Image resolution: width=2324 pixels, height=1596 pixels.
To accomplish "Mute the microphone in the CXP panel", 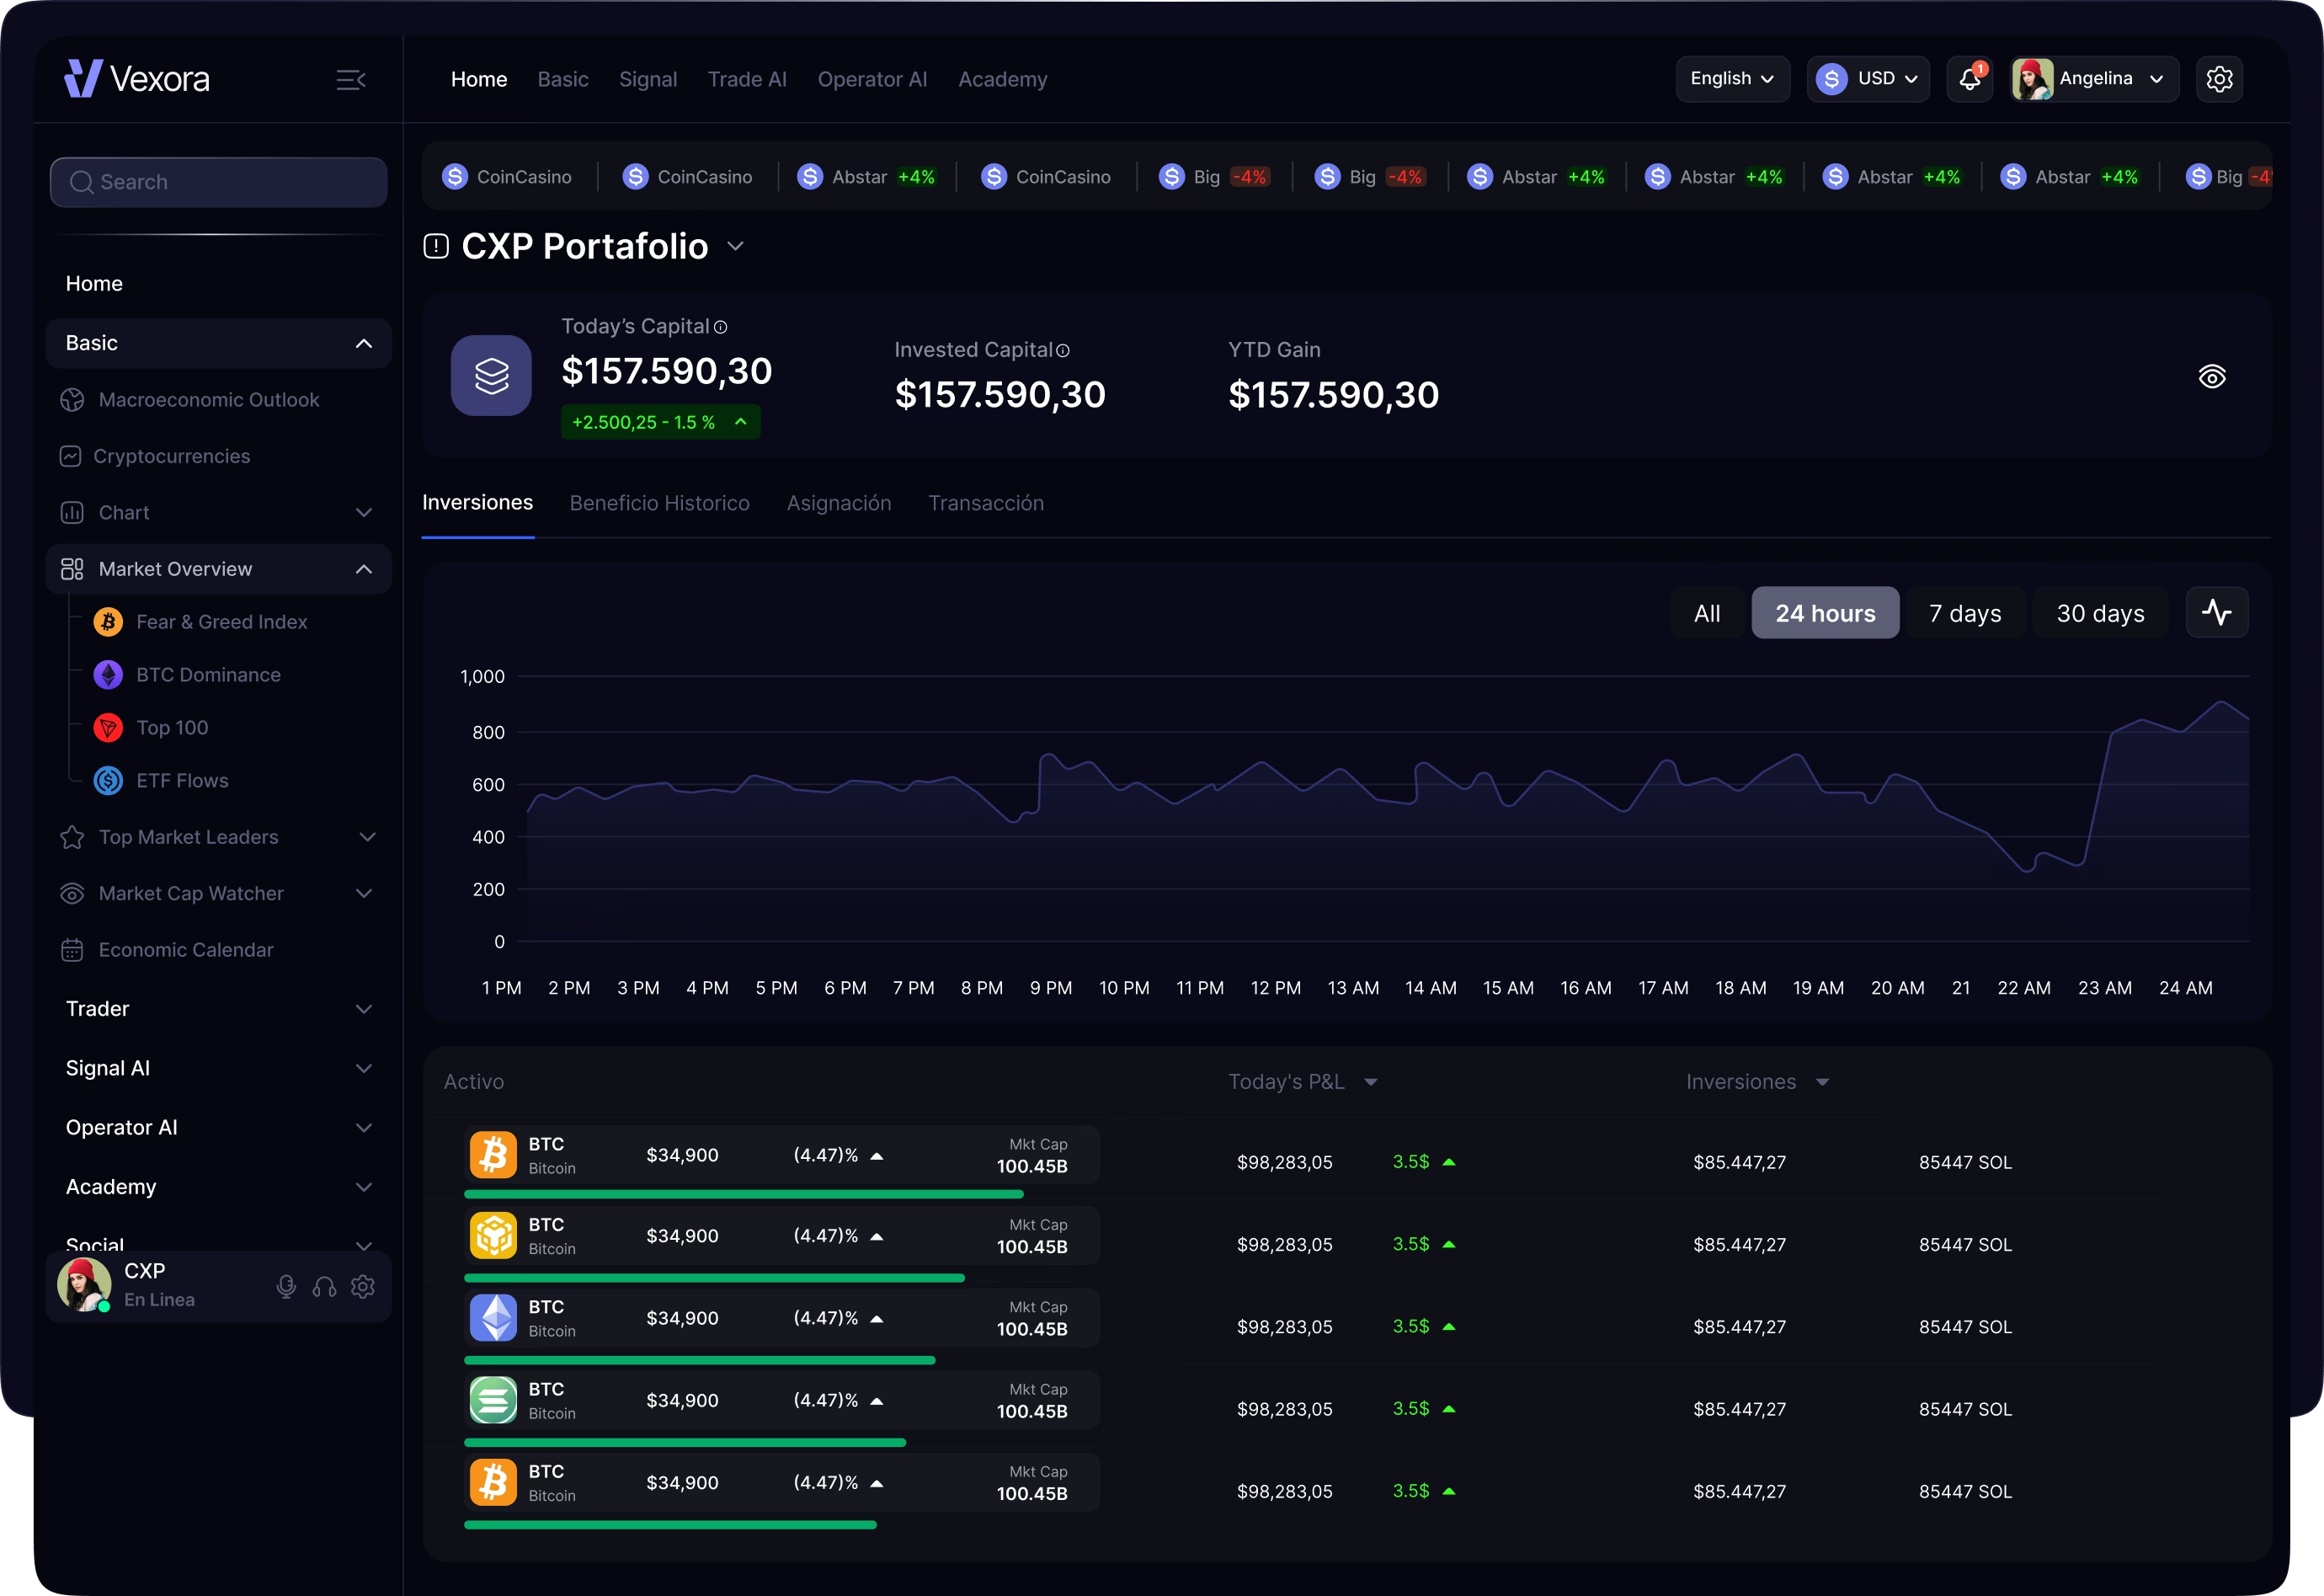I will [x=287, y=1287].
